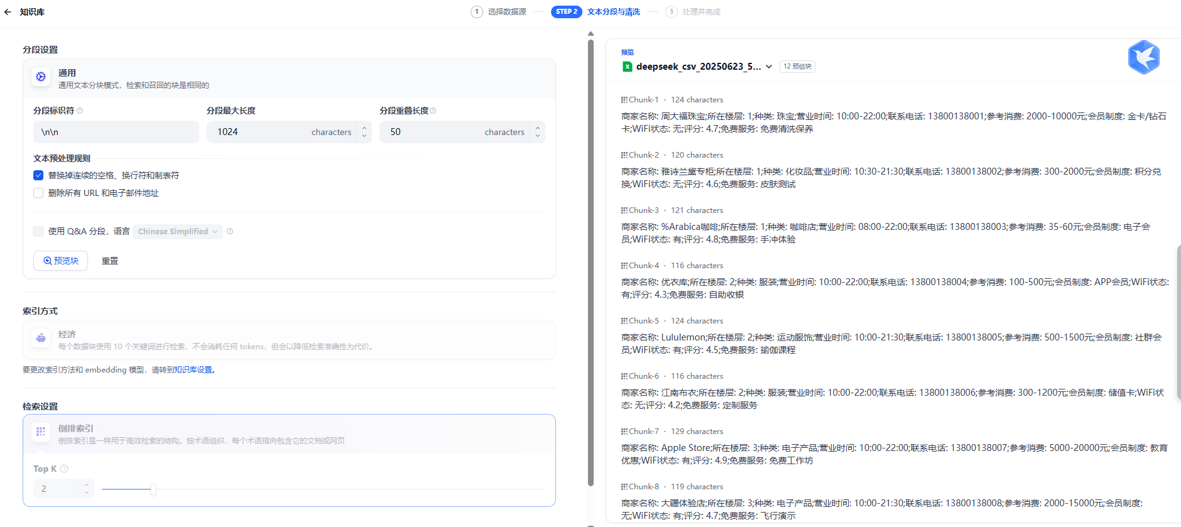Click the blue bird logo icon
The width and height of the screenshot is (1181, 527).
coord(1143,57)
